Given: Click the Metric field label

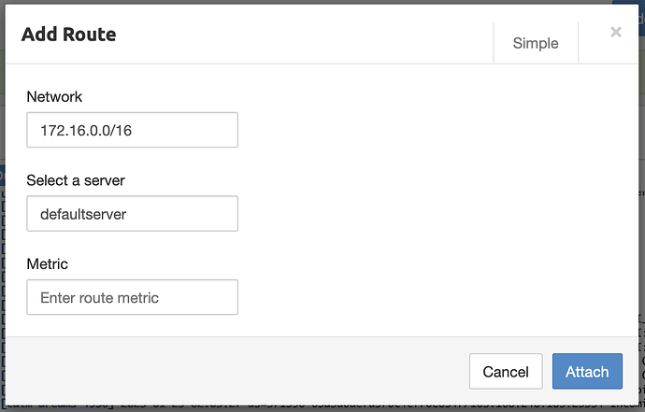Looking at the screenshot, I should 48,264.
